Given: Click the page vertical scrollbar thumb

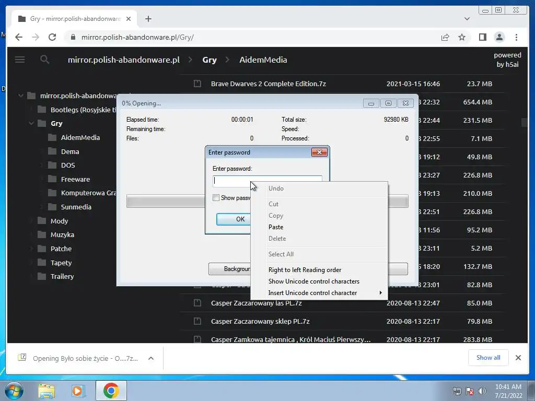Looking at the screenshot, I should tap(525, 122).
